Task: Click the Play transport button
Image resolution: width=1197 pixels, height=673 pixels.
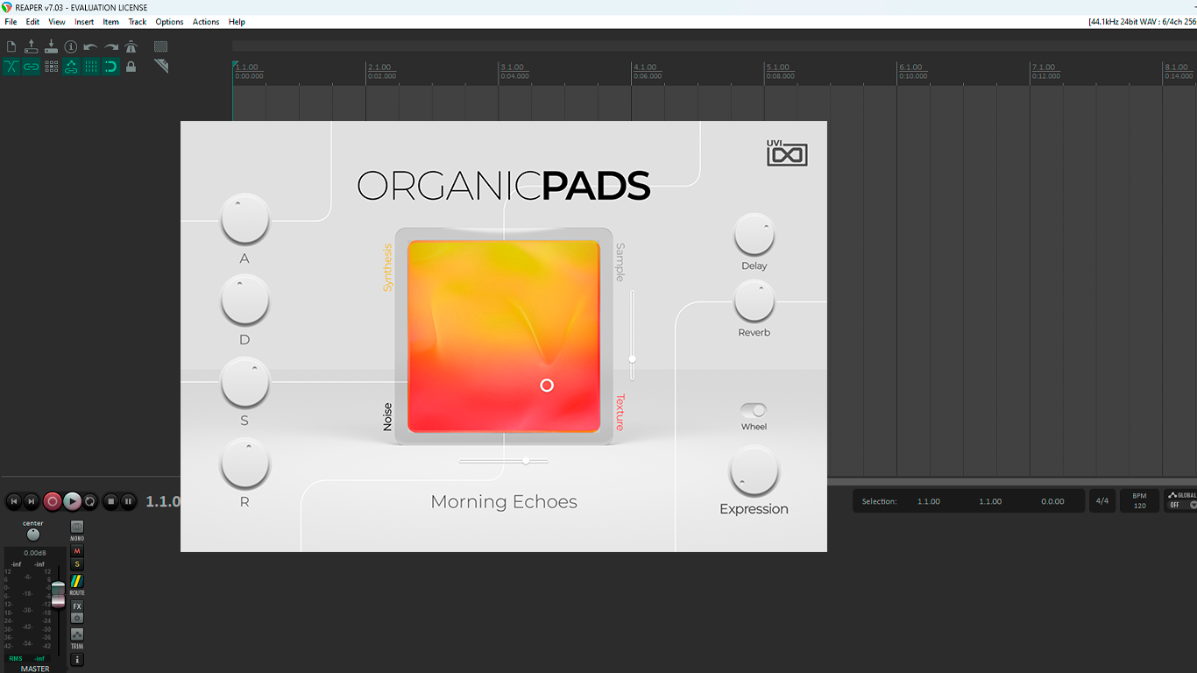Action: 72,501
